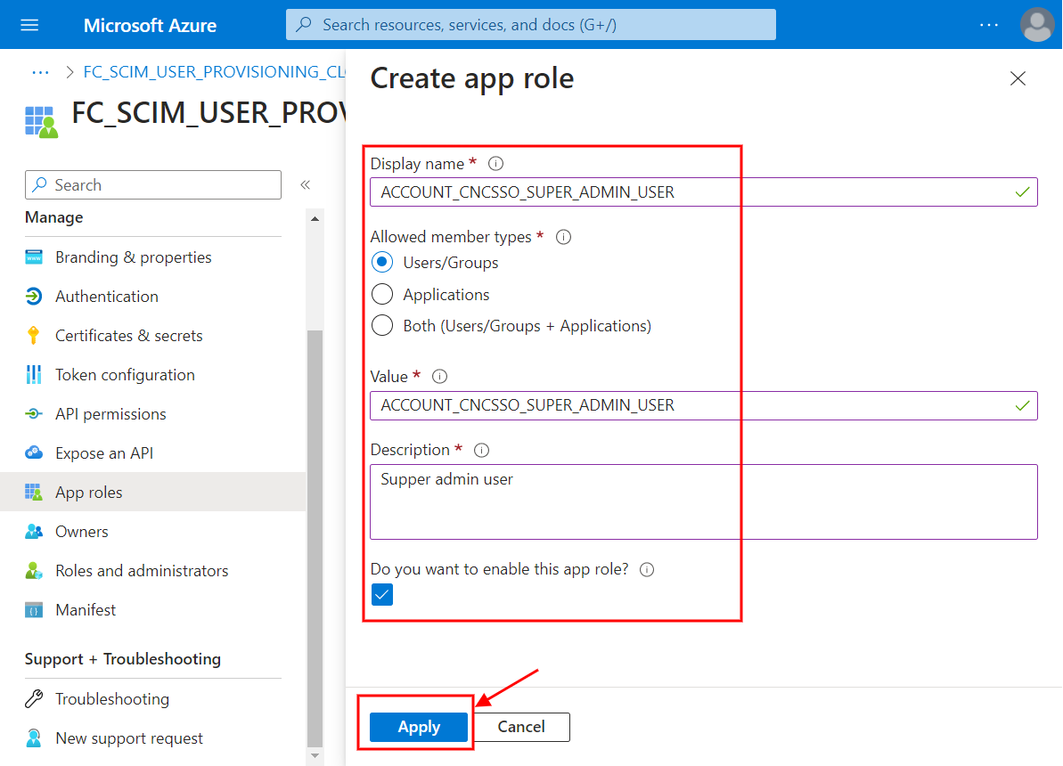The image size is (1063, 766).
Task: Open Token configuration page
Action: pyautogui.click(x=126, y=374)
